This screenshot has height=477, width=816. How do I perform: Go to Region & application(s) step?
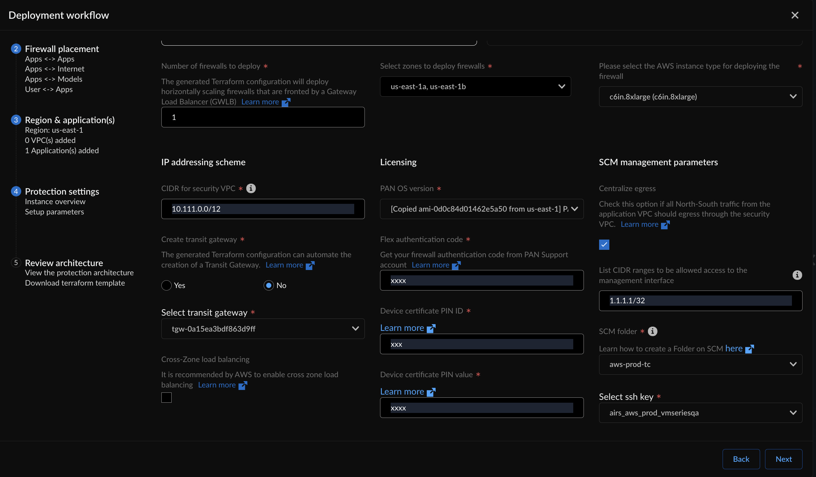coord(70,120)
